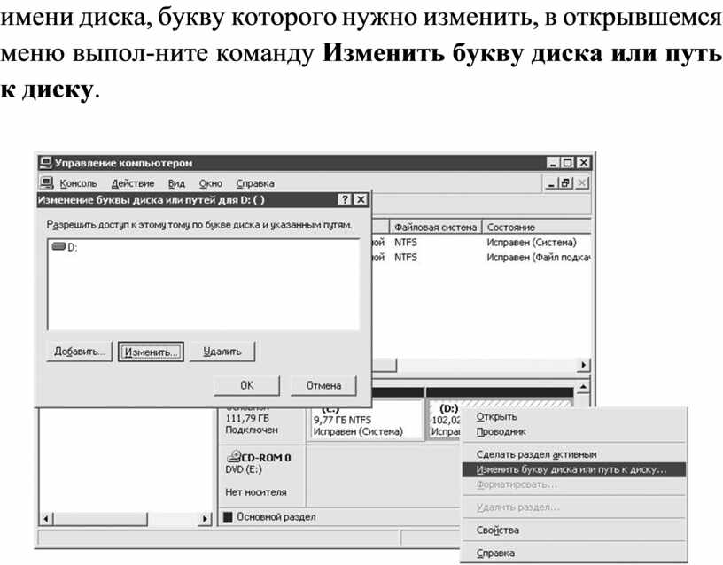Close the drive letter change dialog

(361, 200)
